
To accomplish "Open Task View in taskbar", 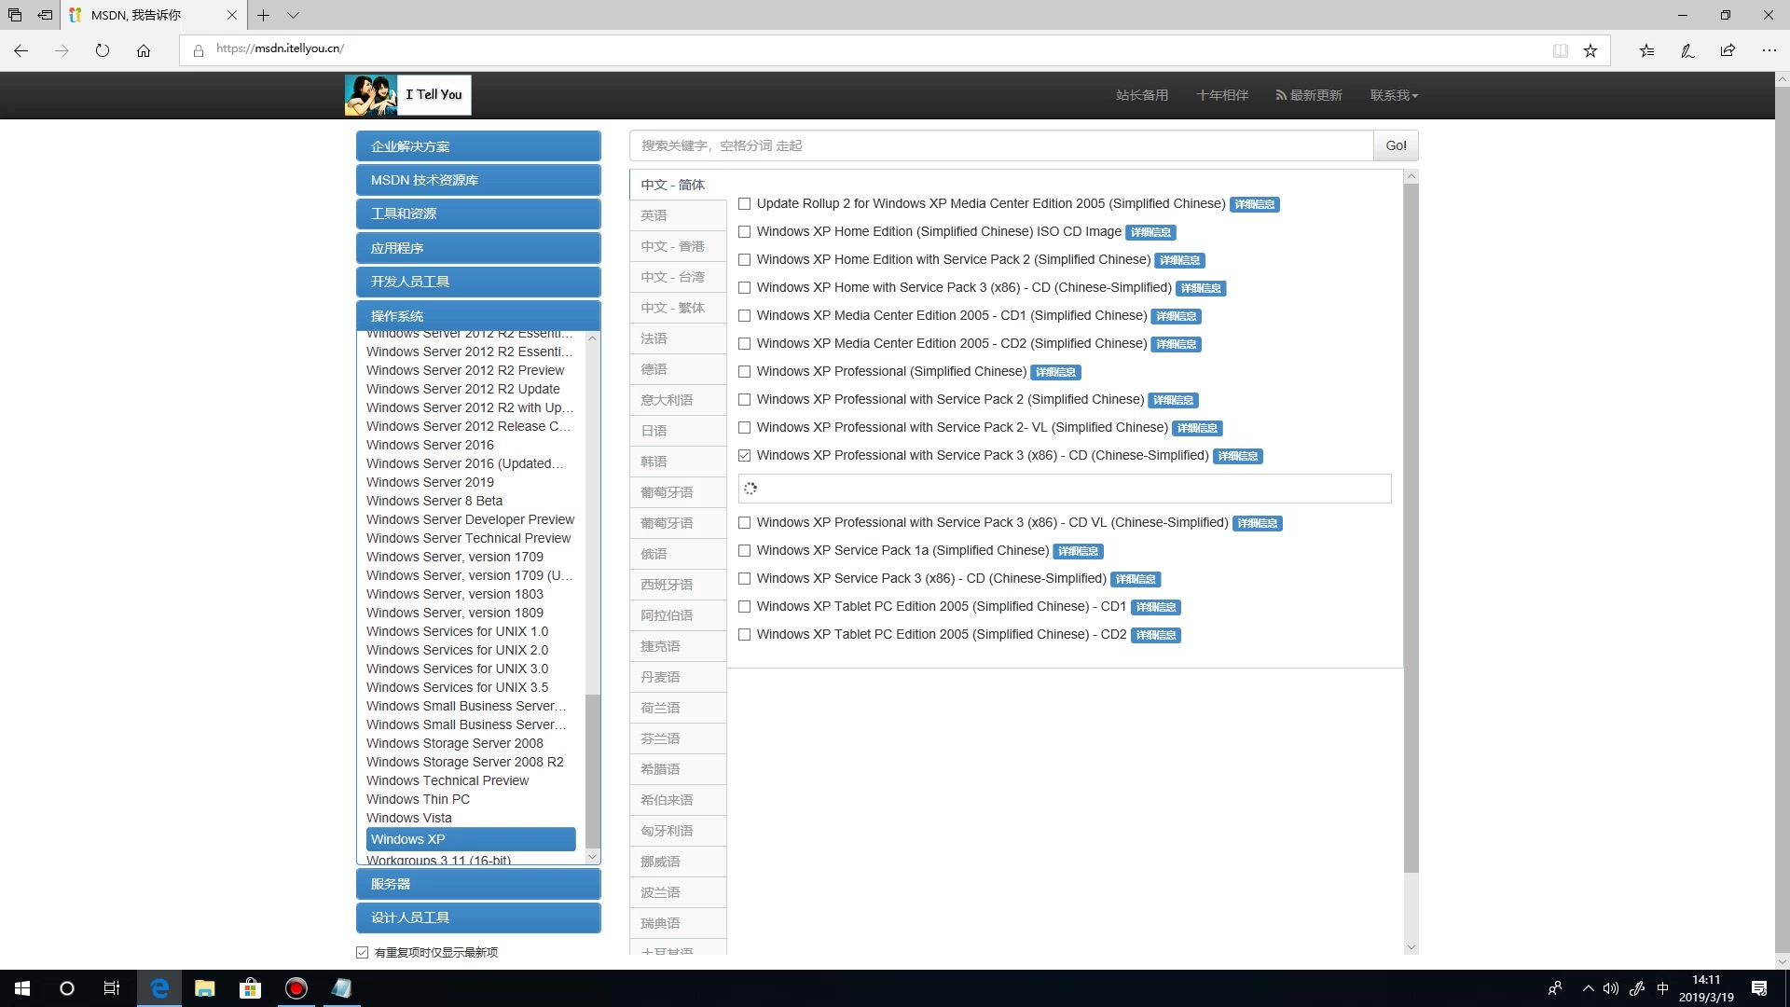I will point(112,988).
